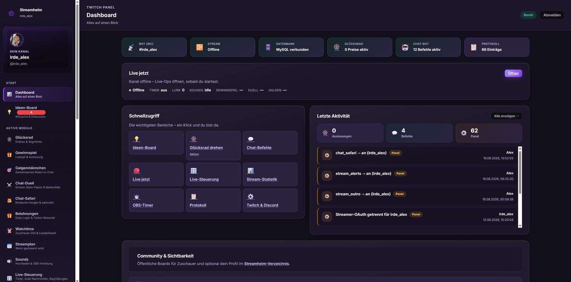571x282 pixels.
Task: Click the Belohnungen gift icon in sidebar
Action: [9, 215]
